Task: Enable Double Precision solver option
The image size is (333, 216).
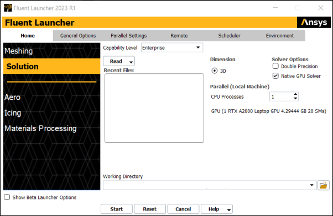Action: (275, 66)
